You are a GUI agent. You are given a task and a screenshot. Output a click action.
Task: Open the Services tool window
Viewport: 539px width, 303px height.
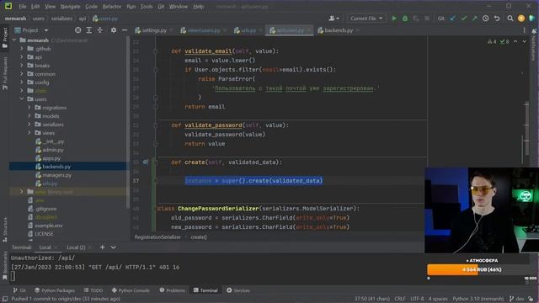[x=237, y=290]
